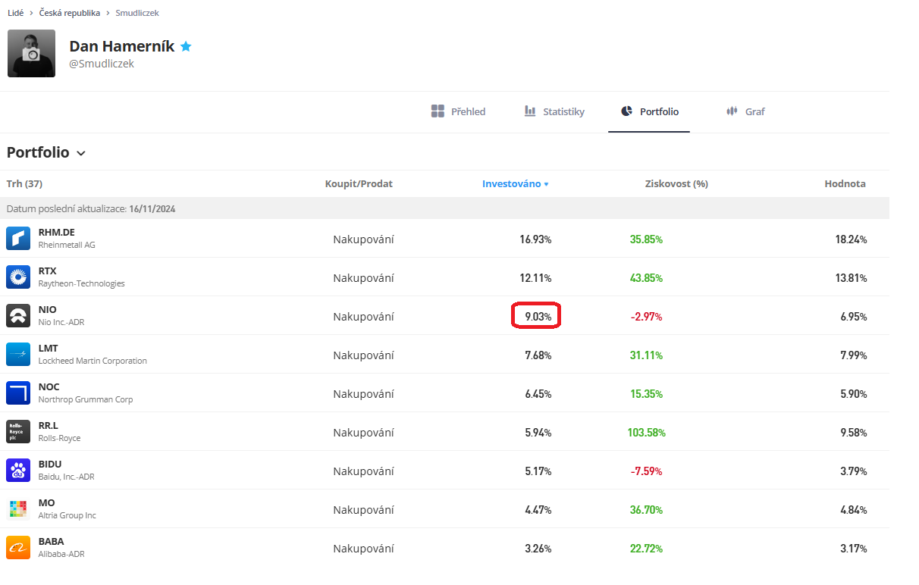Select the RR.L ticker symbol
Image resolution: width=919 pixels, height=585 pixels.
coord(49,425)
